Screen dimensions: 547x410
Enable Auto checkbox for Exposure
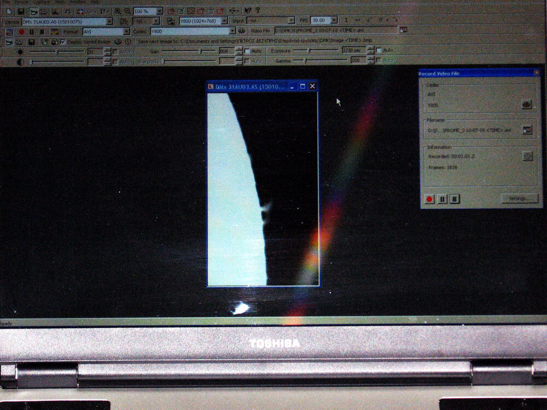[379, 51]
